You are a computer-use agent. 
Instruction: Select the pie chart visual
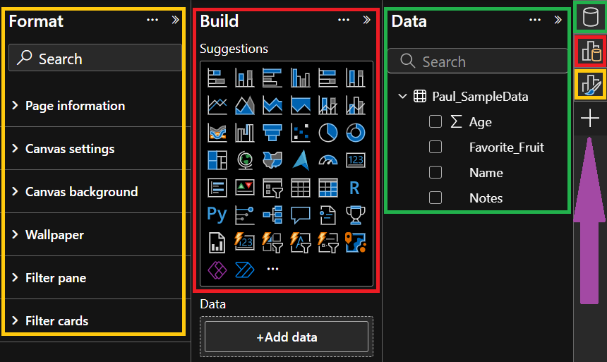pyautogui.click(x=327, y=132)
